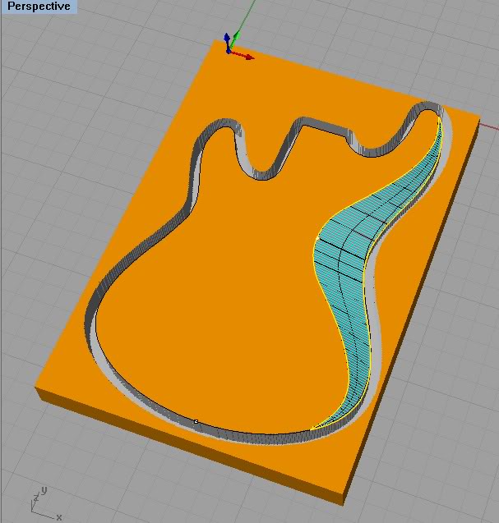Click the world axes icon in corner
This screenshot has height=523, width=499.
click(44, 503)
